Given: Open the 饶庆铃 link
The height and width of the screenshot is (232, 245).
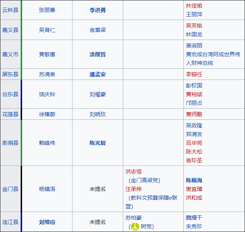Looking at the screenshot, I should [x=47, y=94].
